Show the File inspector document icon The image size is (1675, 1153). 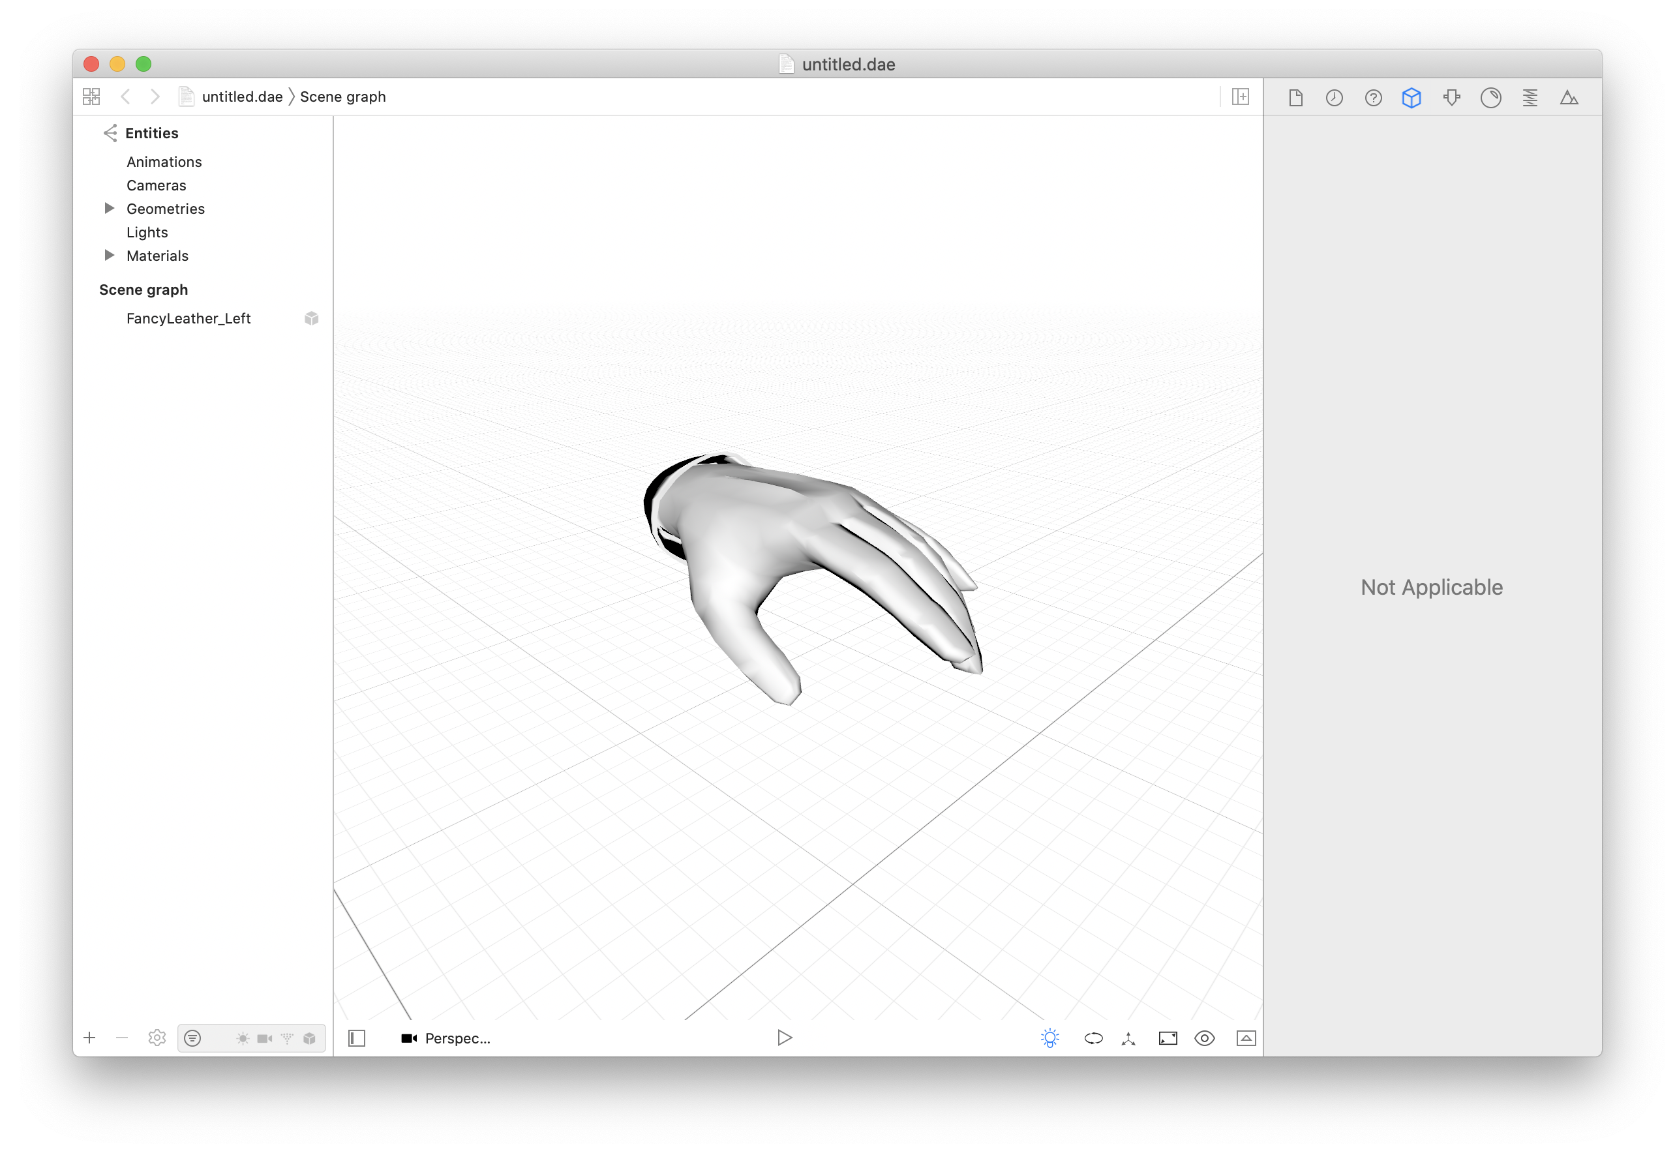1295,98
